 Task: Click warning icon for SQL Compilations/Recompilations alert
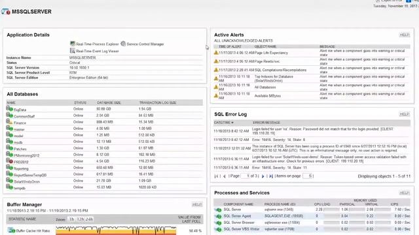click(x=216, y=70)
